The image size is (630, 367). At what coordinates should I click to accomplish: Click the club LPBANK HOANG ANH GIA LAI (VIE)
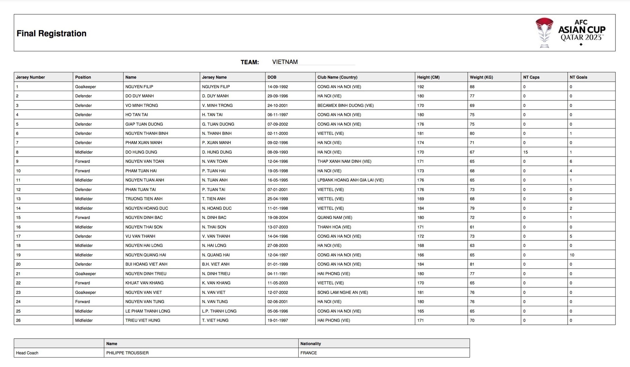point(351,180)
